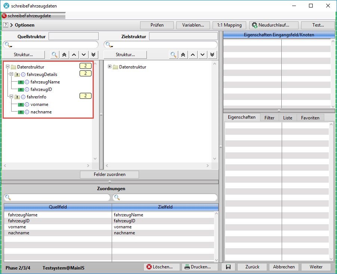Open the Favoriten tab
This screenshot has width=337, height=274.
pos(310,118)
